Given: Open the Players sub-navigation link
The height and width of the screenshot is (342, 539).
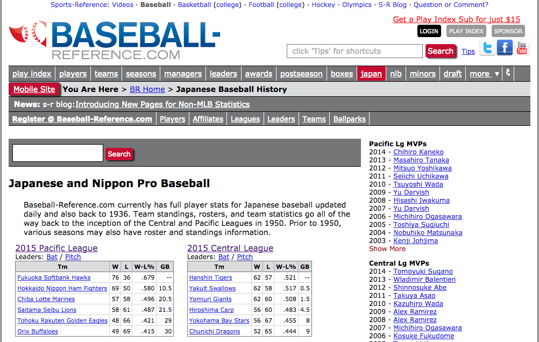Looking at the screenshot, I should [172, 119].
